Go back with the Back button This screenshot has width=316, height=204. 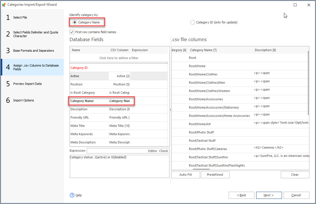click(x=241, y=195)
